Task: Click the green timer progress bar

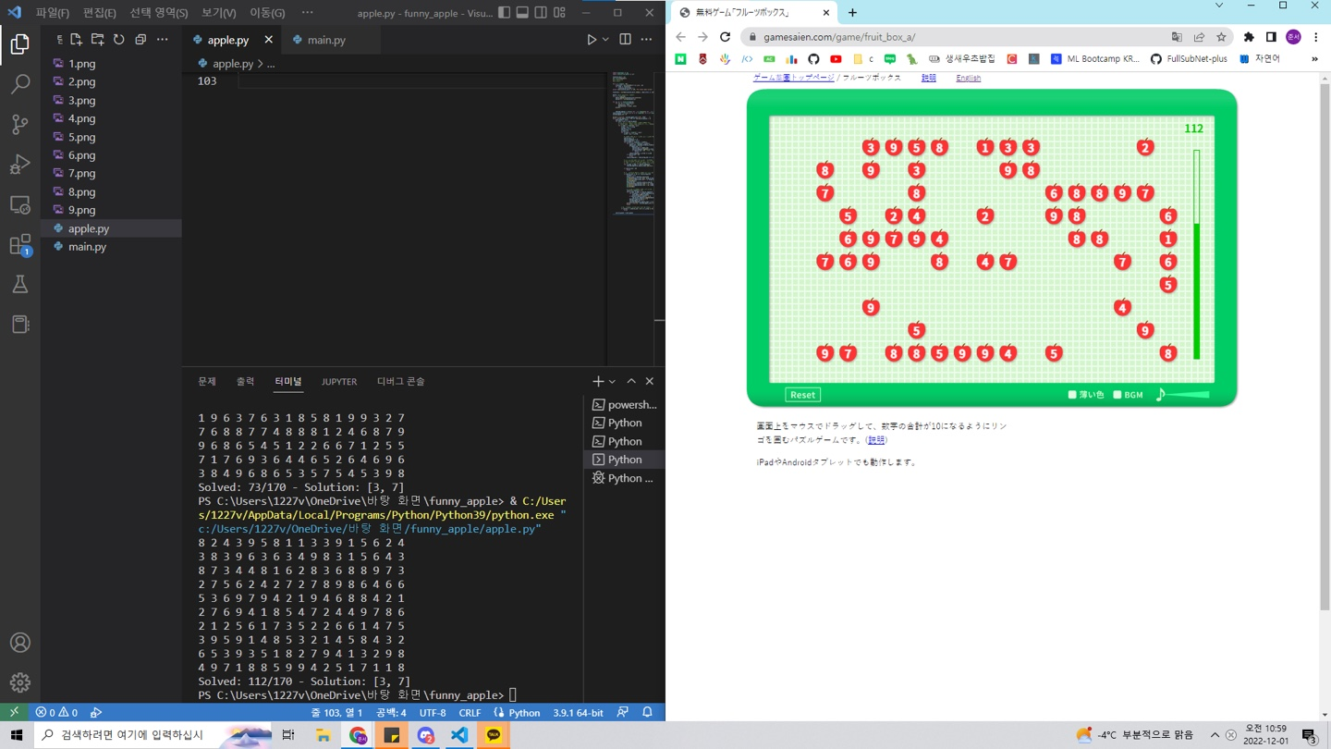Action: pyautogui.click(x=1196, y=254)
